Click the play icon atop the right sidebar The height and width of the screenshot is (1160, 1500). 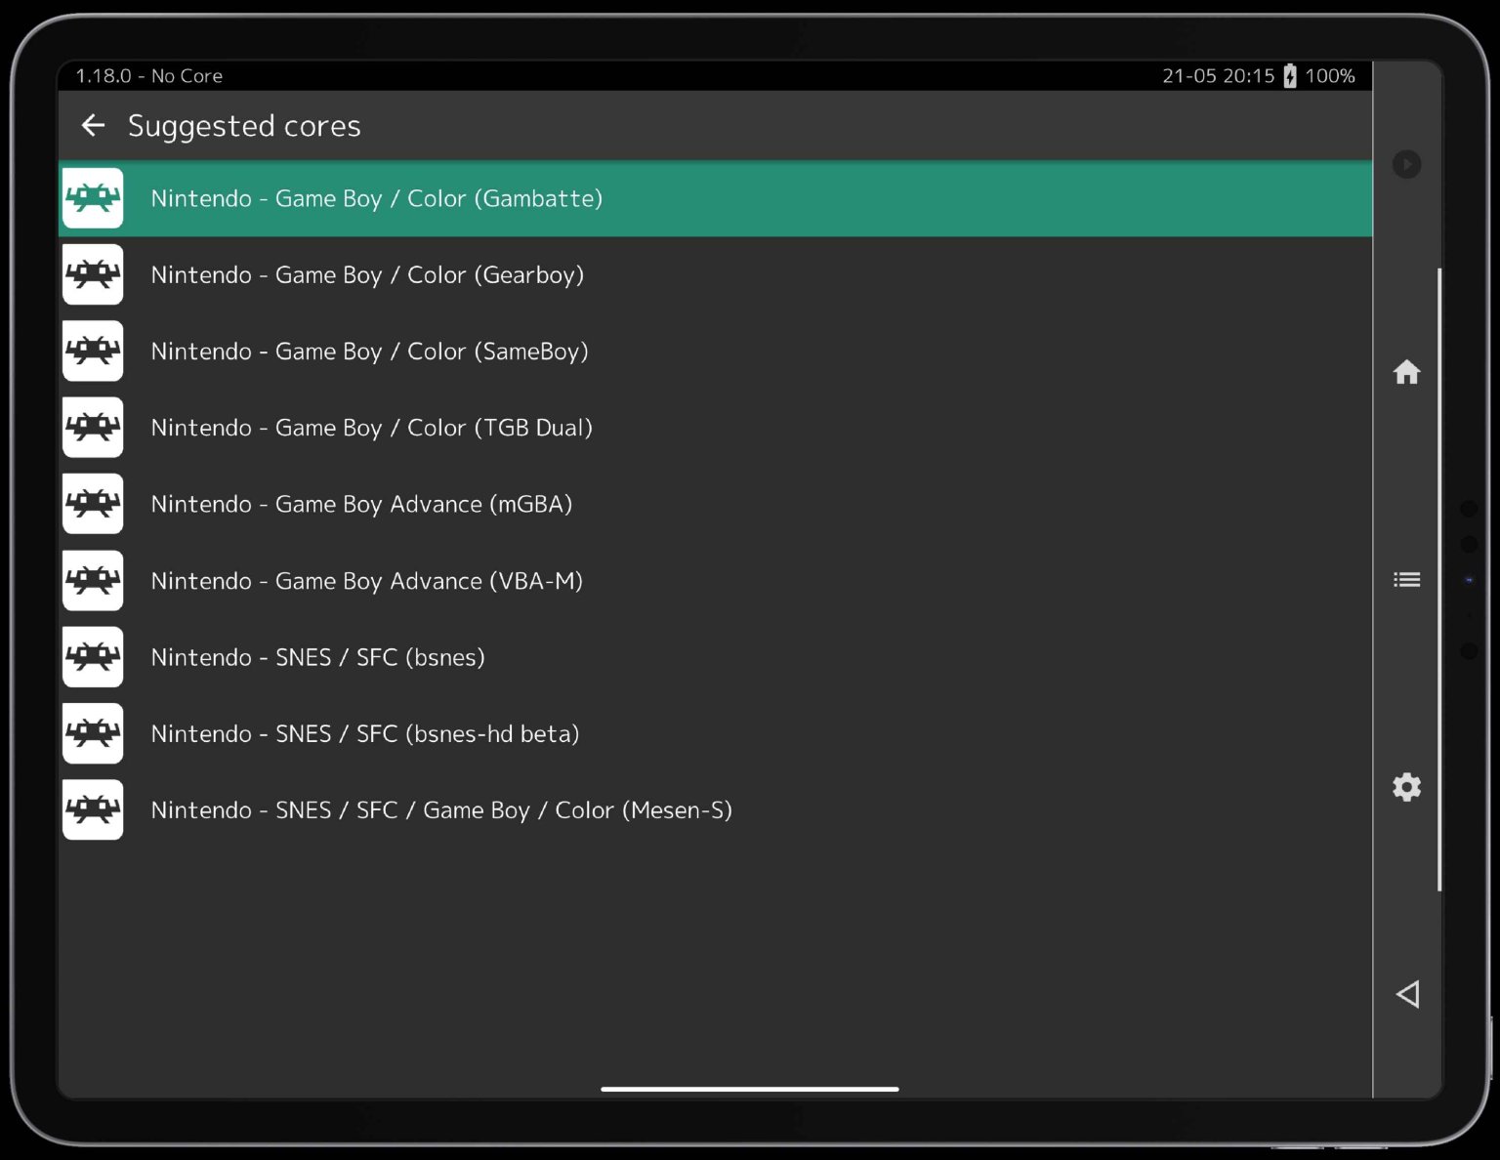pos(1406,164)
